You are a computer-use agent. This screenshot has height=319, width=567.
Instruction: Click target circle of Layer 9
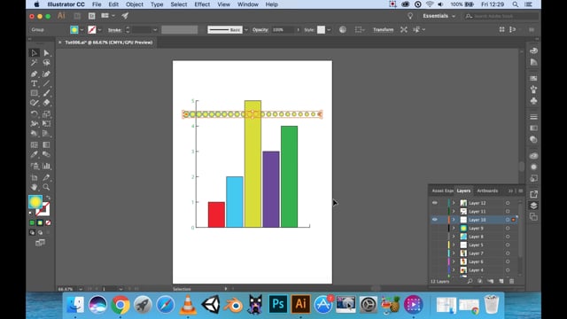tap(508, 229)
